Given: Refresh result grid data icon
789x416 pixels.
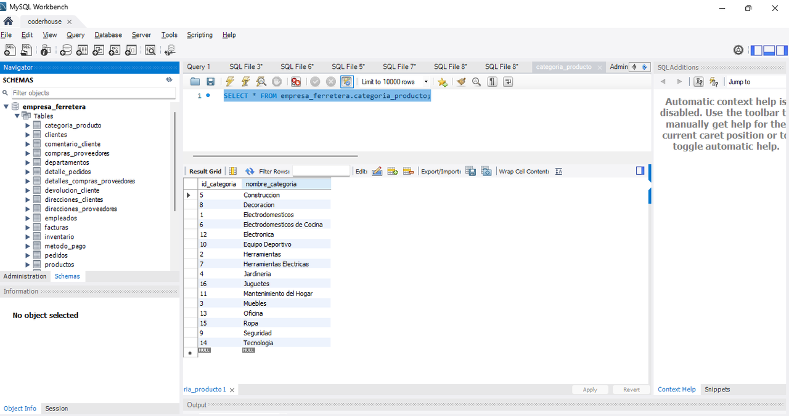Looking at the screenshot, I should click(x=250, y=171).
